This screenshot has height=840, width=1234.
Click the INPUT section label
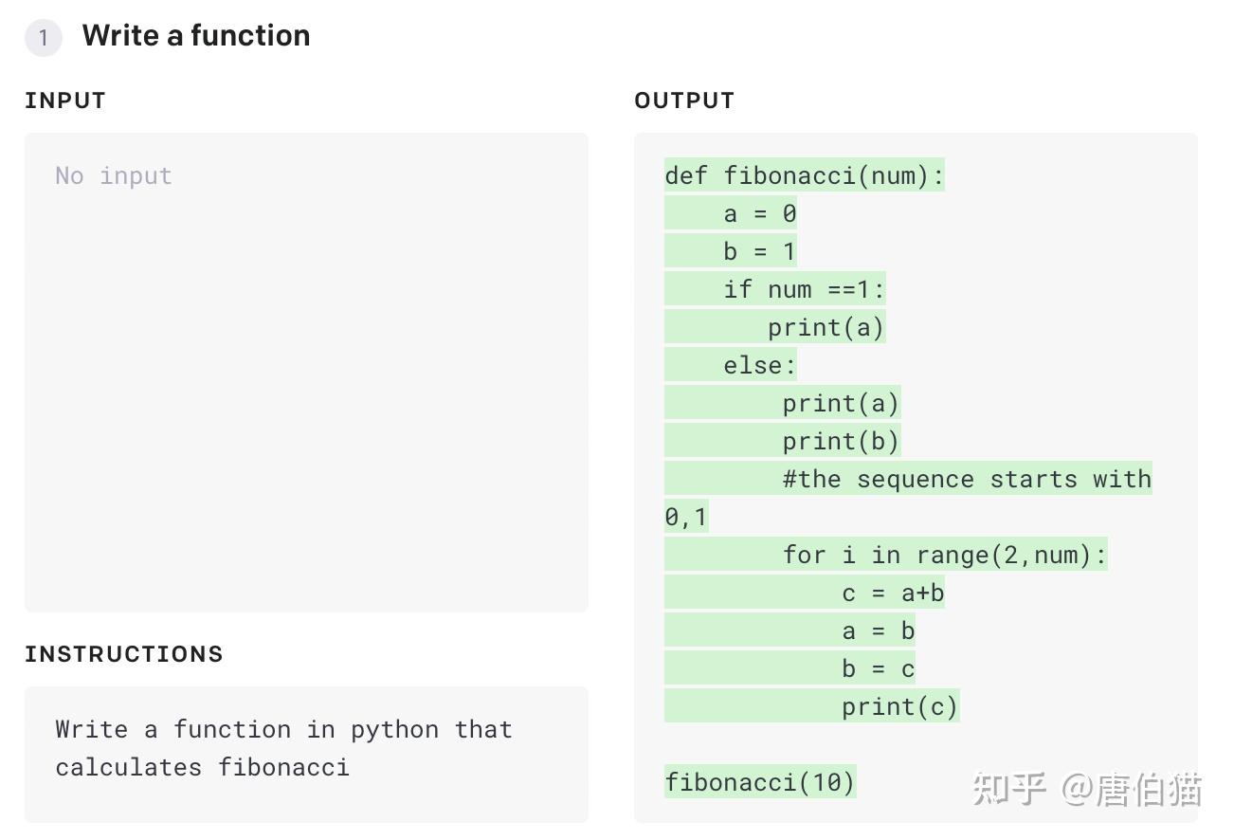pyautogui.click(x=65, y=100)
